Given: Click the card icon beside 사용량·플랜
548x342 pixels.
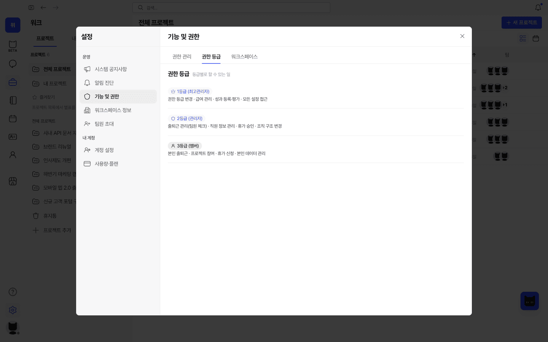Looking at the screenshot, I should pyautogui.click(x=87, y=164).
